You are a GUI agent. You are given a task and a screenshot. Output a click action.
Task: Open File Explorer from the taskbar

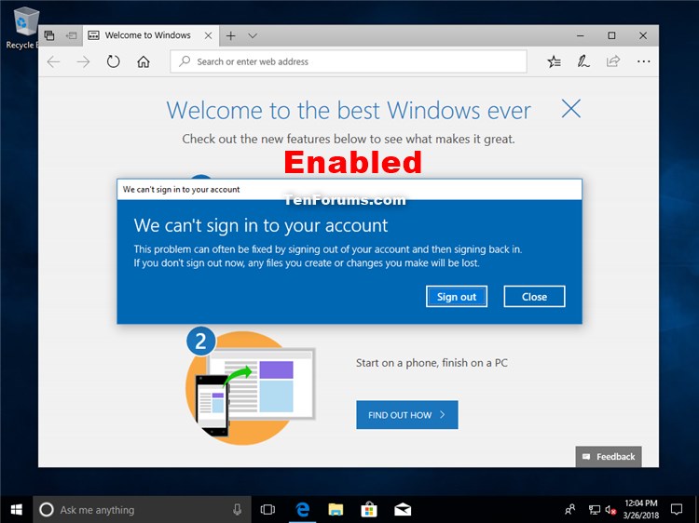click(336, 510)
